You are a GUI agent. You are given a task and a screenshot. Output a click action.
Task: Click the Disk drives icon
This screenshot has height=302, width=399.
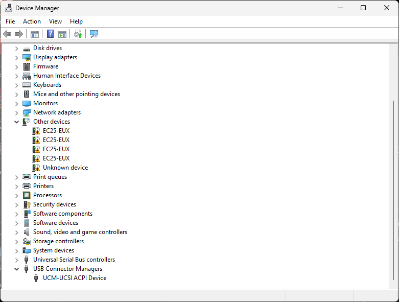point(27,49)
